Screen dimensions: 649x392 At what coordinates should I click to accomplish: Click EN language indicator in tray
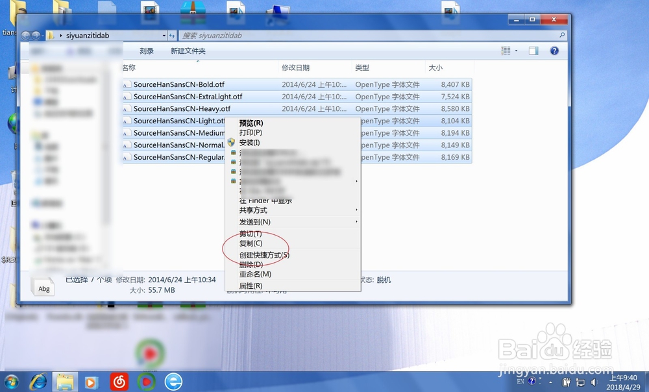(520, 381)
